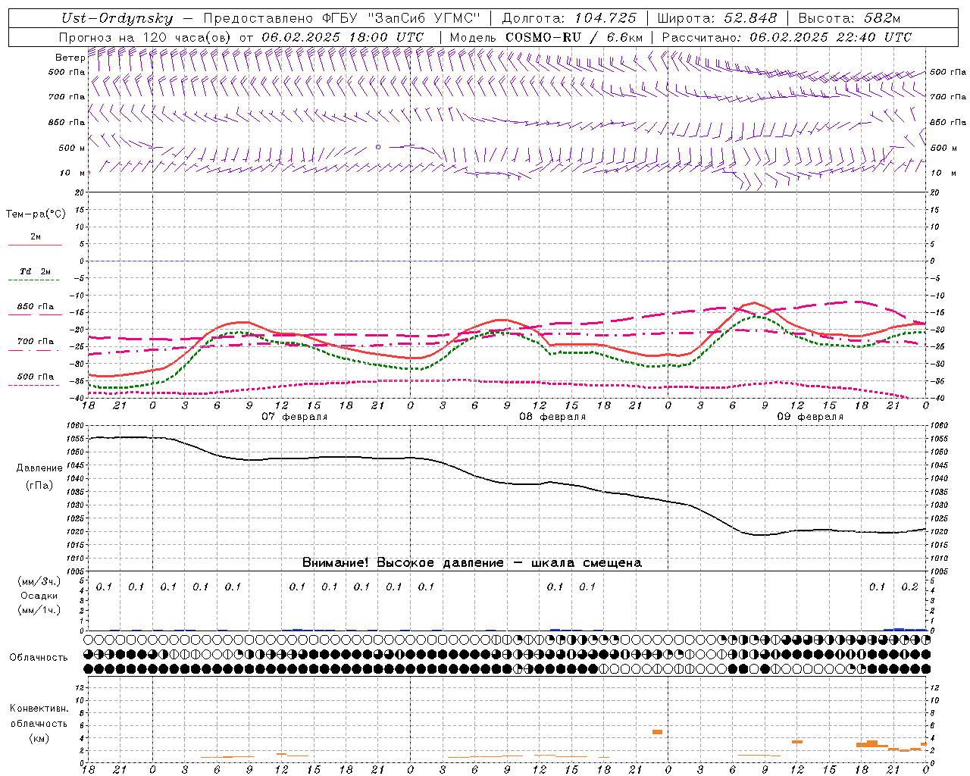Click the dotted 500 гПа temperature legend line
970x776 pixels.
(35, 385)
